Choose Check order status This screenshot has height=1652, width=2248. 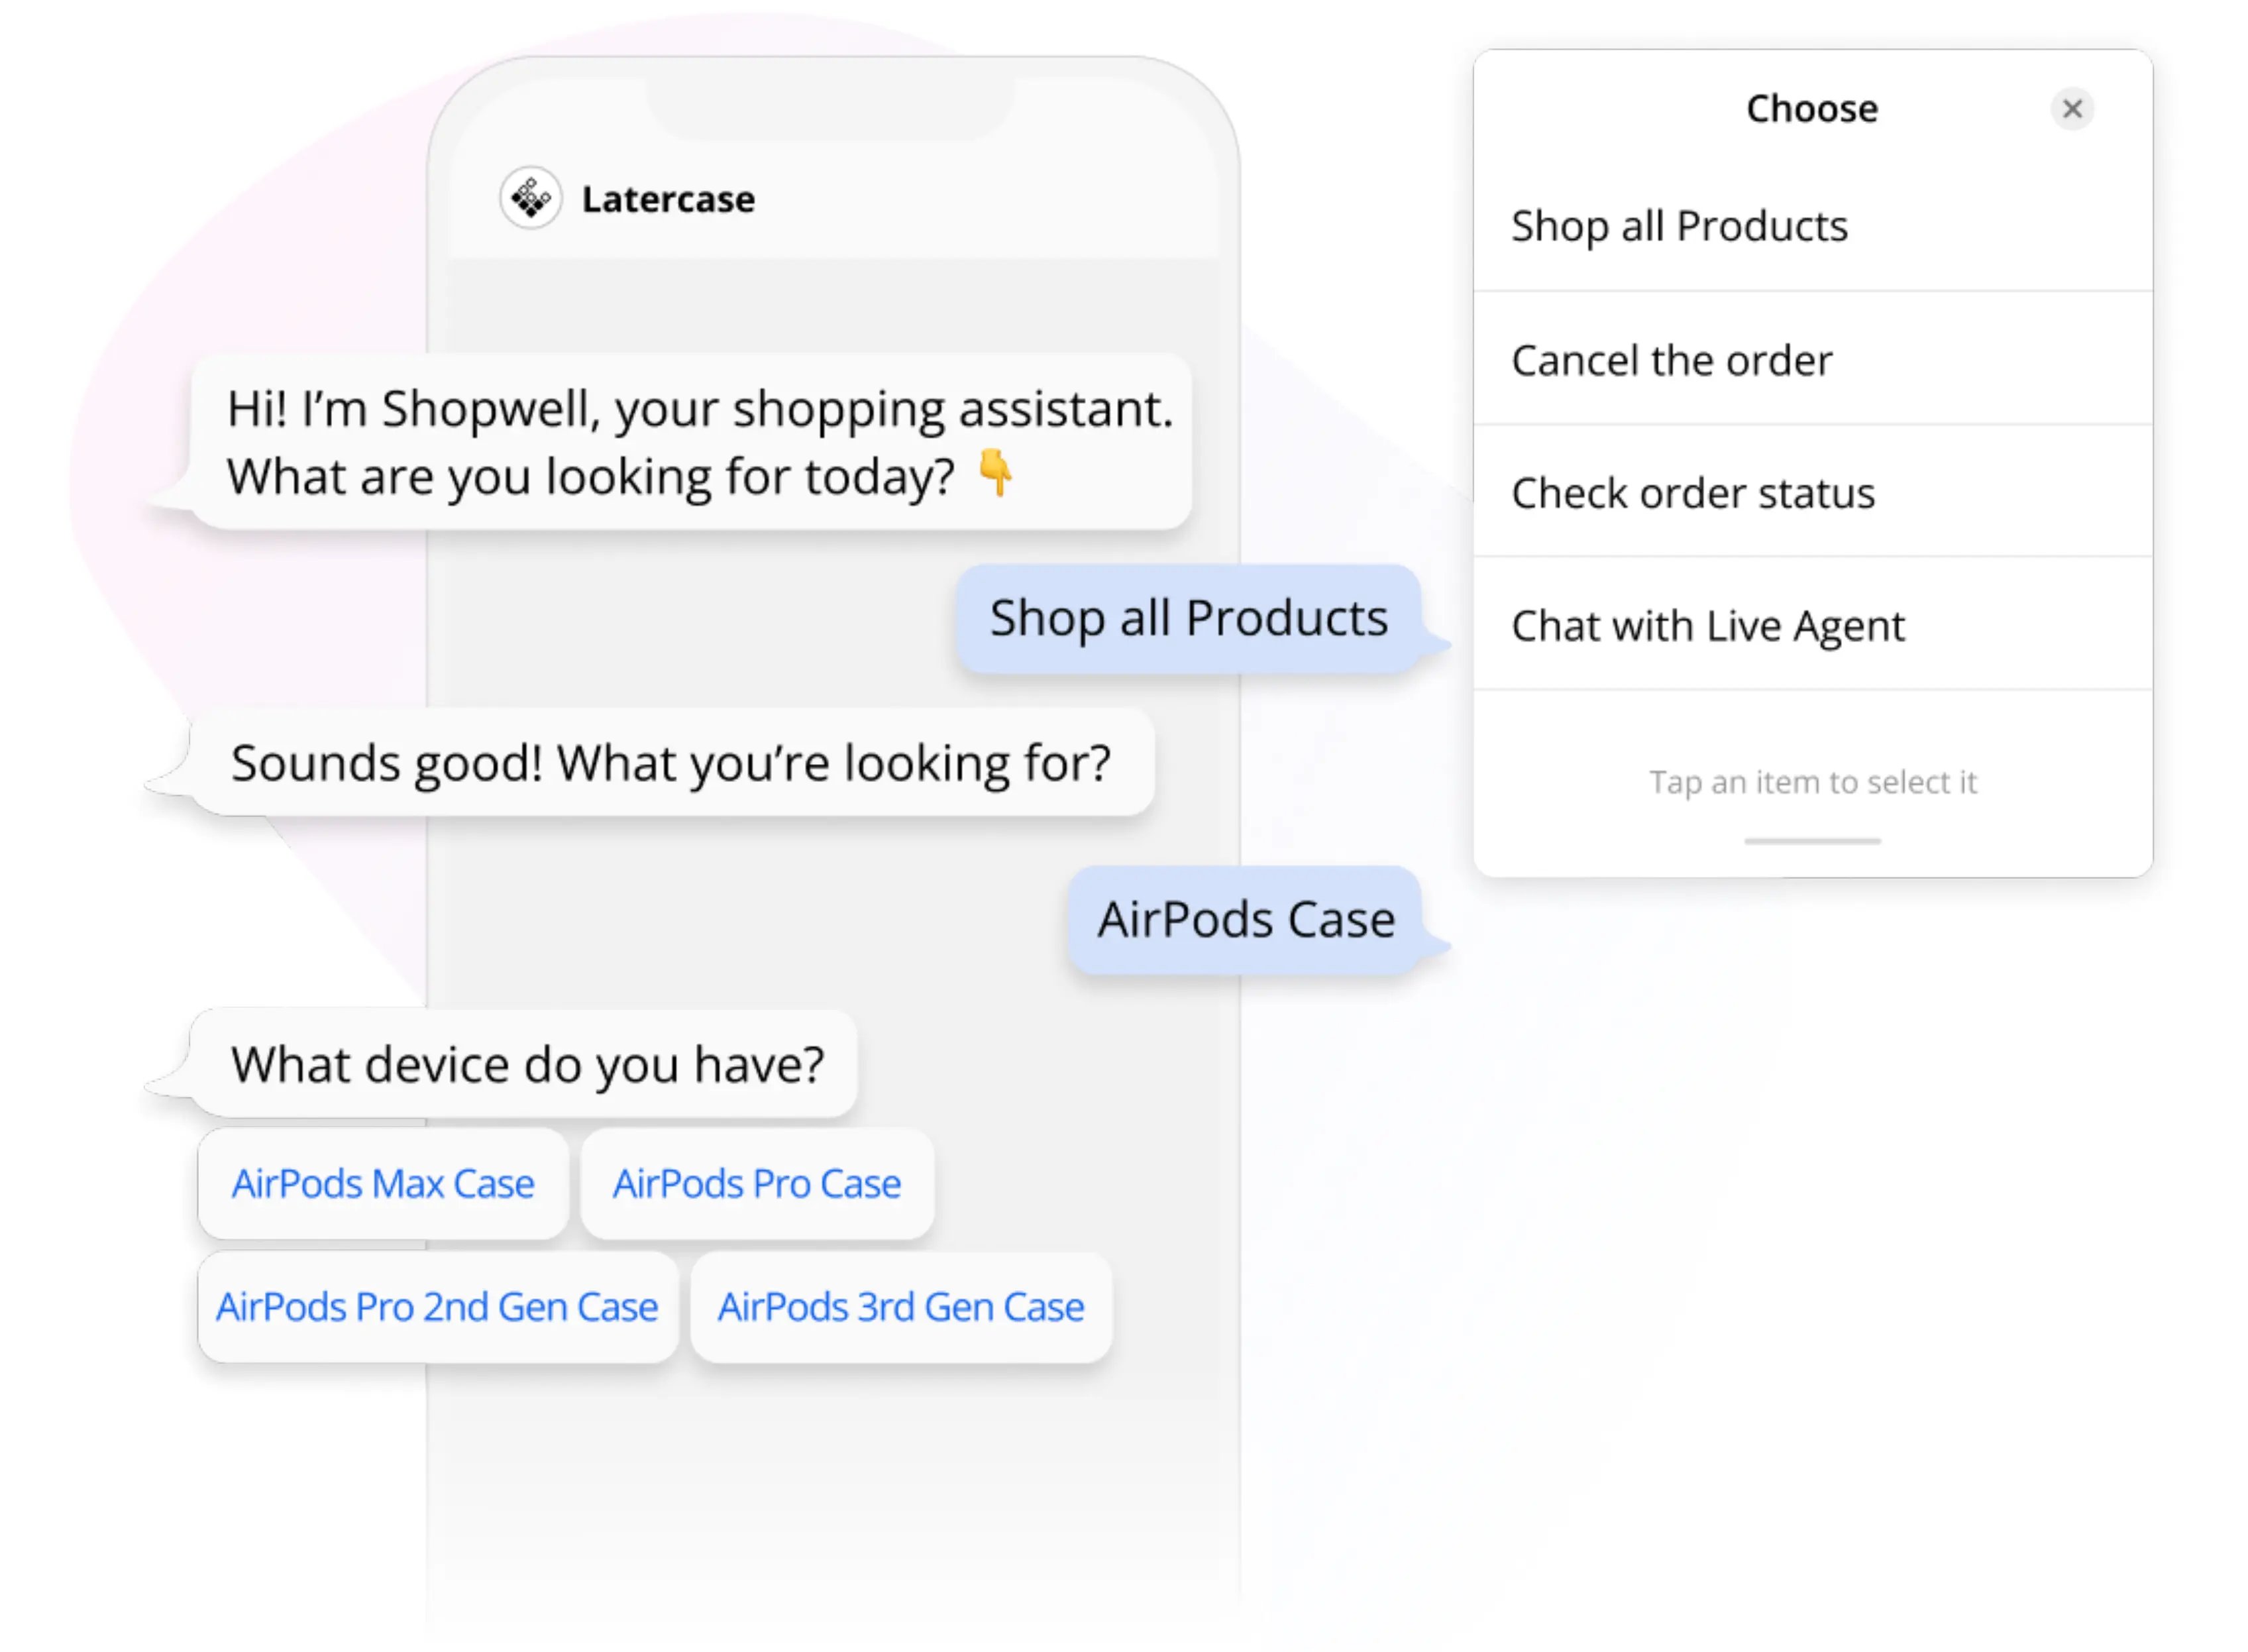click(x=1693, y=492)
